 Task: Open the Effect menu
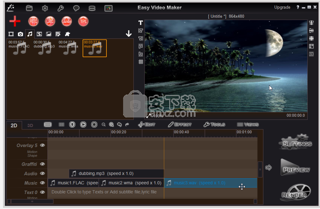coord(180,125)
